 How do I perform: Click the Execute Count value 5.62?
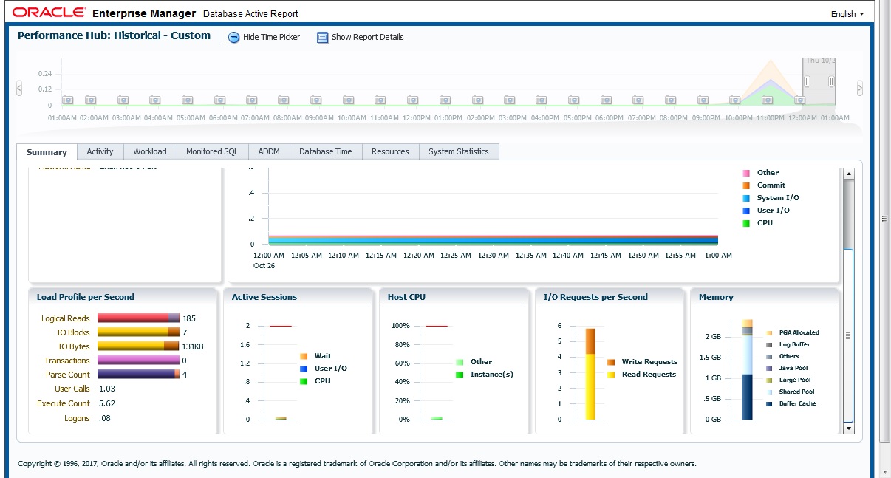(x=107, y=403)
